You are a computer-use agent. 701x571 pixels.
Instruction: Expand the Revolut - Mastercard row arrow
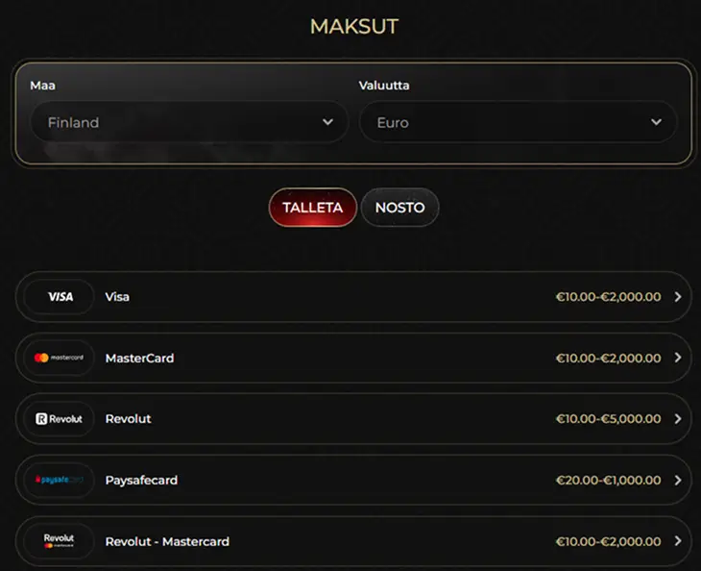678,541
